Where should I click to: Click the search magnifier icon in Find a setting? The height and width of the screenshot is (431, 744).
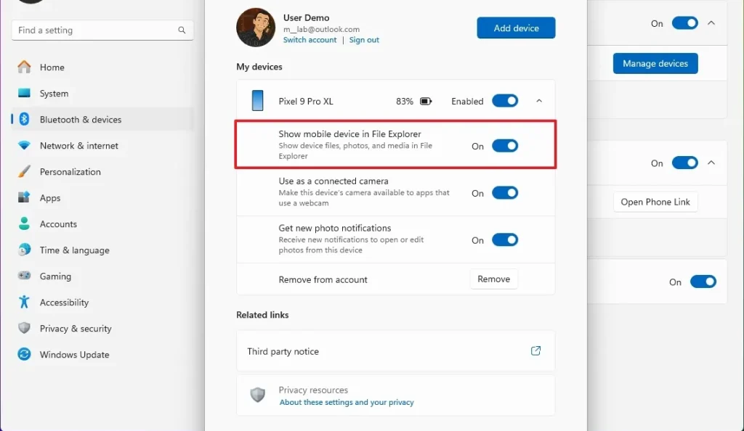(x=182, y=30)
